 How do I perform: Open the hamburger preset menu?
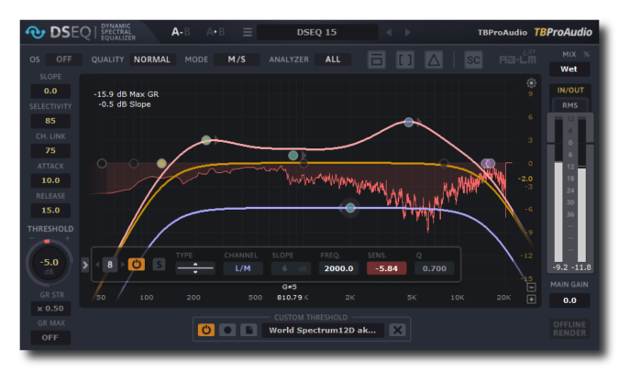tap(248, 32)
